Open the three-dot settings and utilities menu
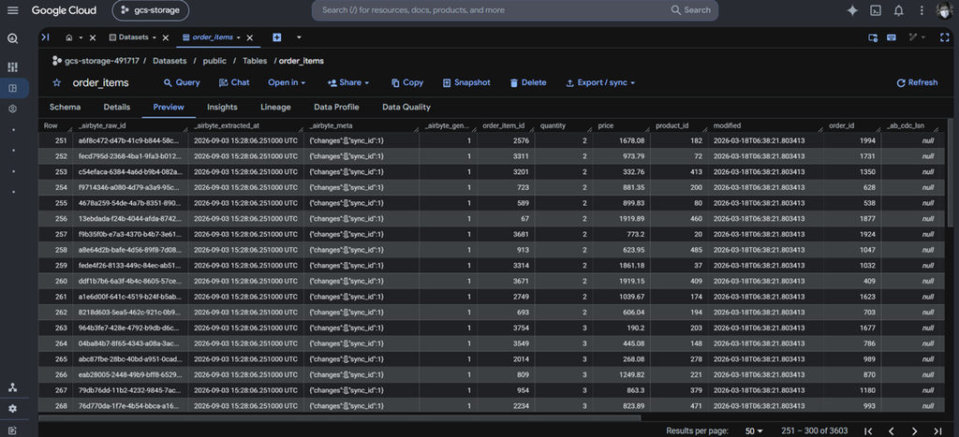959x437 pixels. (x=922, y=10)
